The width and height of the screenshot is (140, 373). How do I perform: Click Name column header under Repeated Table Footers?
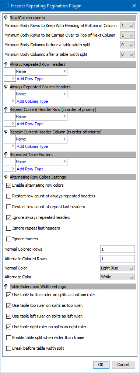click(41, 162)
